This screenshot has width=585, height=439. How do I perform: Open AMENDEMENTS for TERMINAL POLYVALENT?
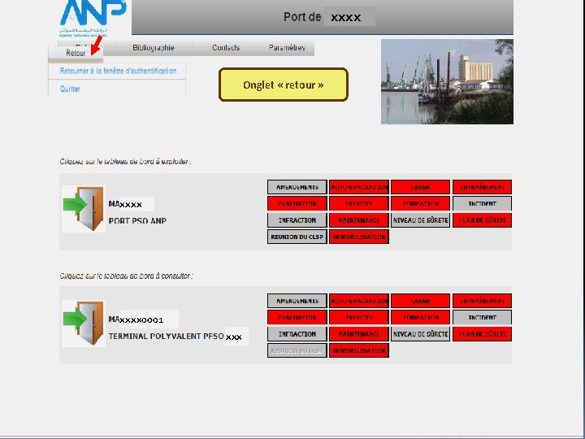pos(297,301)
